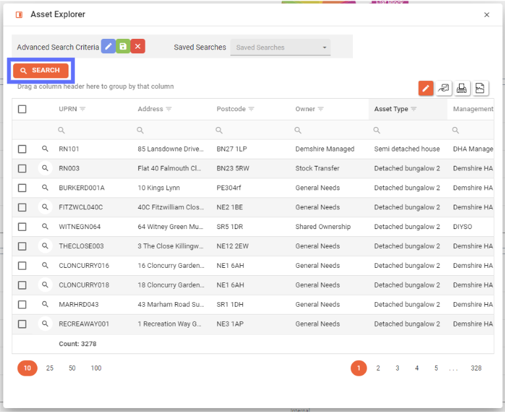
Task: Save the advanced search criteria
Action: [x=123, y=47]
